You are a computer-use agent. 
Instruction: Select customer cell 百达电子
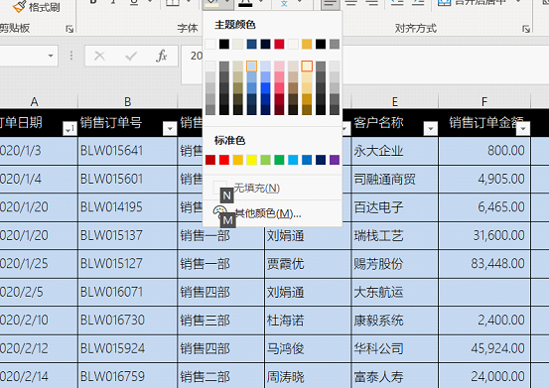pyautogui.click(x=395, y=207)
